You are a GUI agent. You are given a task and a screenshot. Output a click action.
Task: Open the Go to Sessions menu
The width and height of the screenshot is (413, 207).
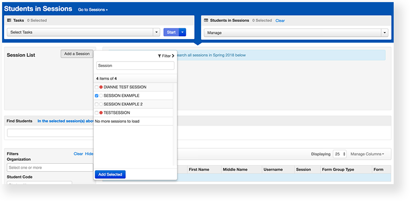pos(93,10)
